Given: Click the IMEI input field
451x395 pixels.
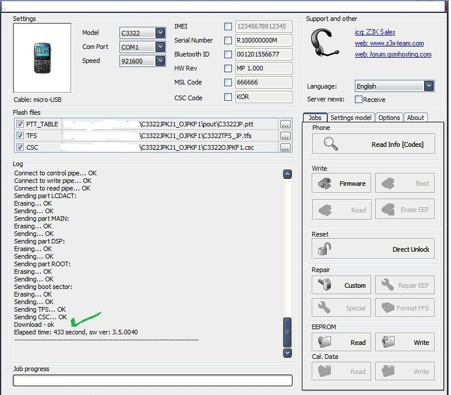Looking at the screenshot, I should coord(264,26).
